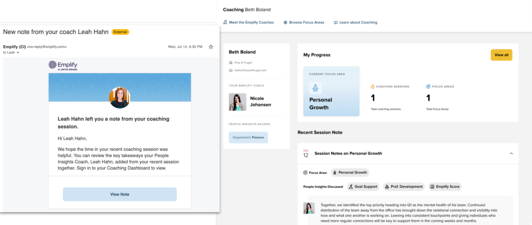Click the person icon on Personal Growth card
Image resolution: width=532 pixels, height=225 pixels.
coord(315,88)
